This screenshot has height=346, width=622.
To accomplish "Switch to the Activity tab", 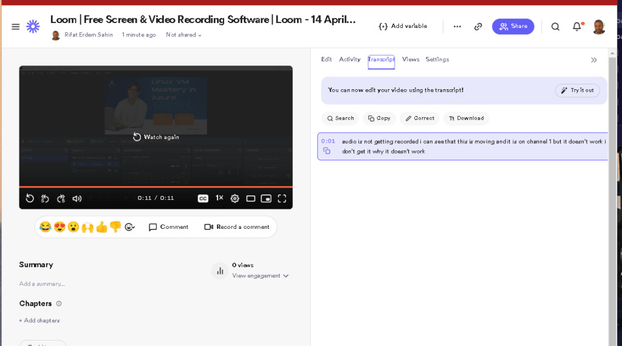I will pyautogui.click(x=350, y=59).
